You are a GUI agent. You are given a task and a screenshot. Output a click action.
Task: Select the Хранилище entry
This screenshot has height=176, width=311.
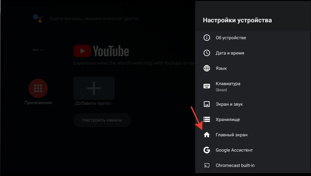(x=253, y=119)
